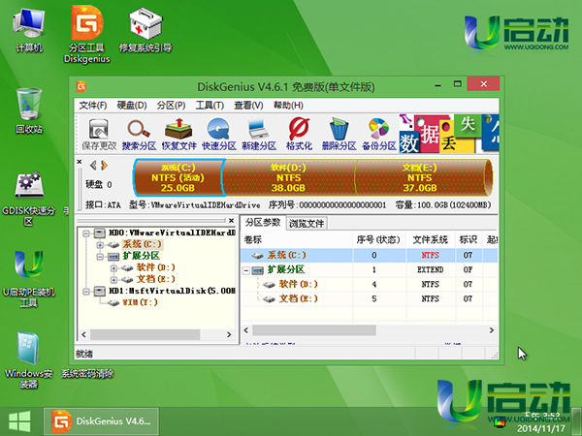The height and width of the screenshot is (436, 582).
Task: Open the Windows Start button
Action: coord(19,421)
